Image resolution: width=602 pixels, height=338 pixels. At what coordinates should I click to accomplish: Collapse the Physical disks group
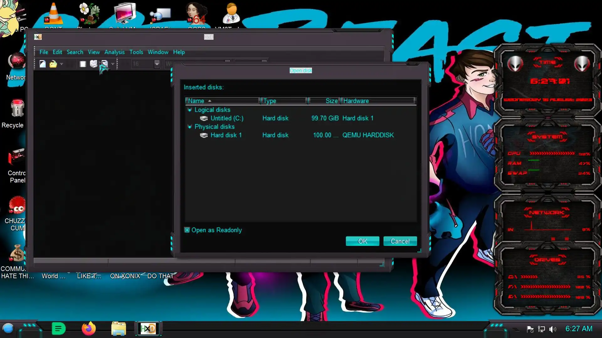(190, 127)
